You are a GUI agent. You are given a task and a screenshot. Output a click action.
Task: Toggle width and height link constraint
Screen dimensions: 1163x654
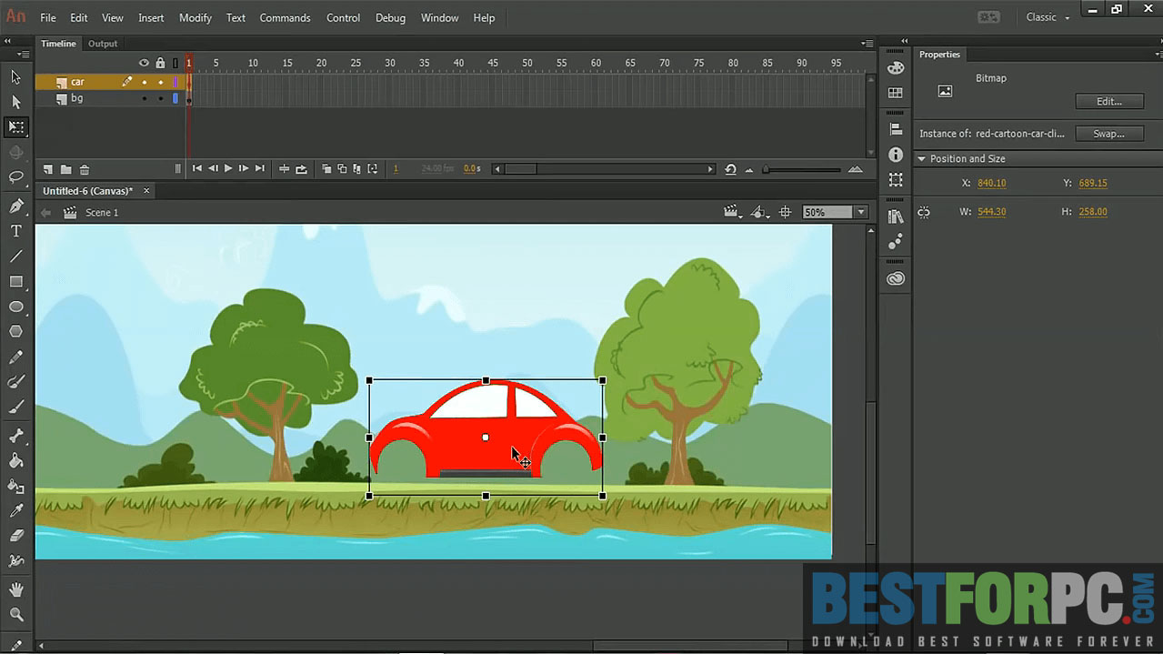tap(924, 212)
